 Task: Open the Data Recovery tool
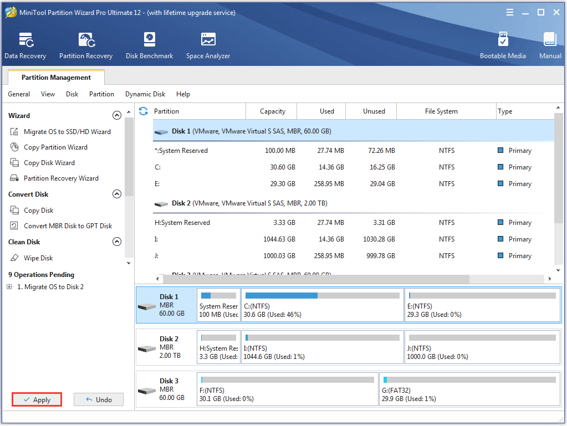pos(25,45)
